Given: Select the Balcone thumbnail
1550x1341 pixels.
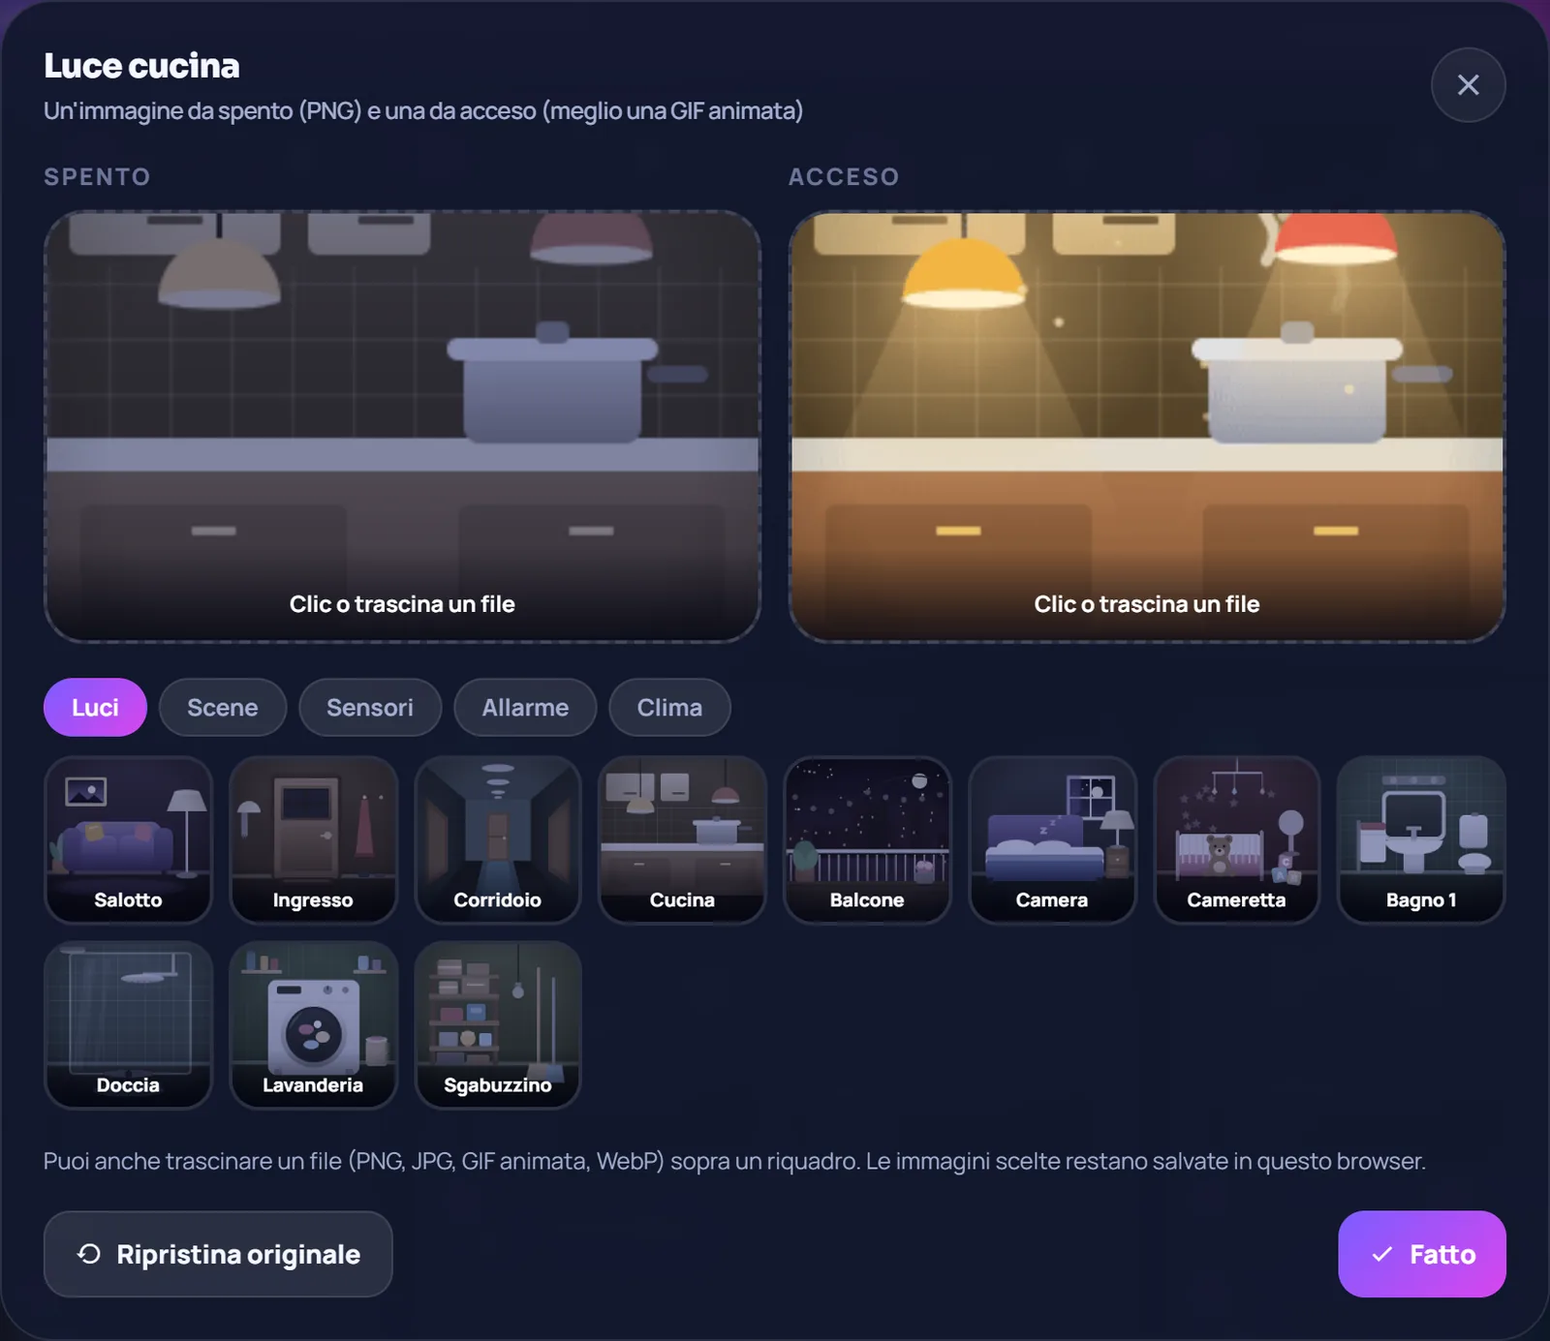Looking at the screenshot, I should (867, 839).
